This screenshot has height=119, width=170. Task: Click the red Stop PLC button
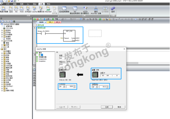click(37, 19)
